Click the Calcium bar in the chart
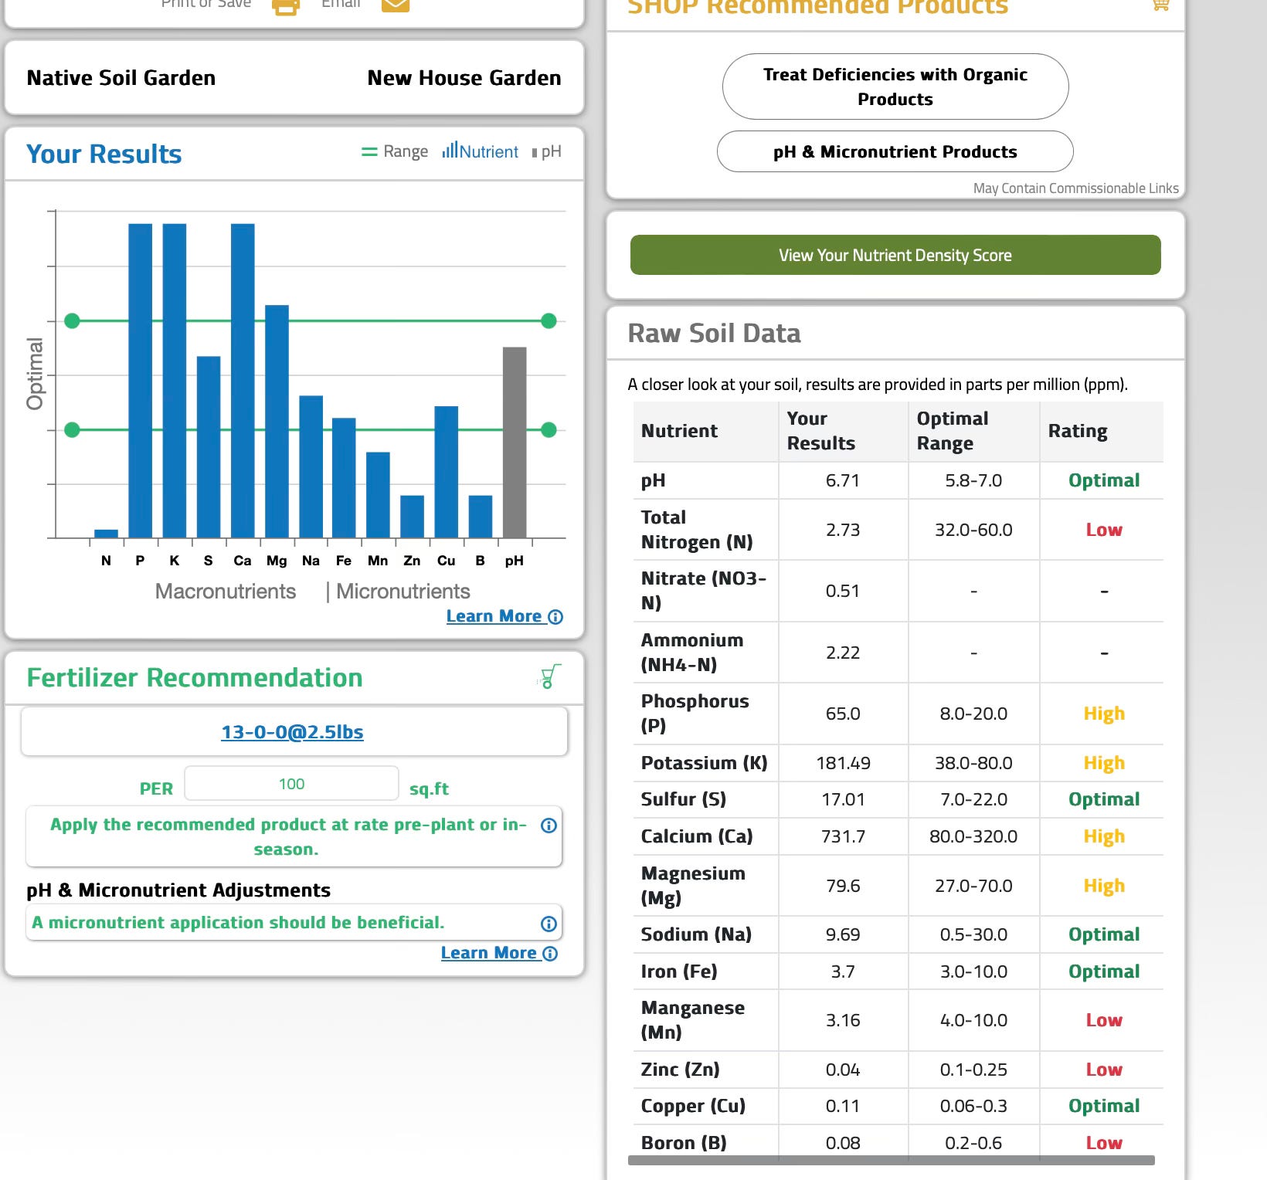 coord(243,381)
